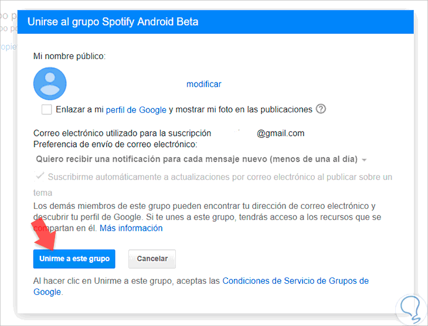The image size is (428, 326).
Task: Toggle the 'Suscribirme automáticamente' checkmark
Action: [40, 176]
